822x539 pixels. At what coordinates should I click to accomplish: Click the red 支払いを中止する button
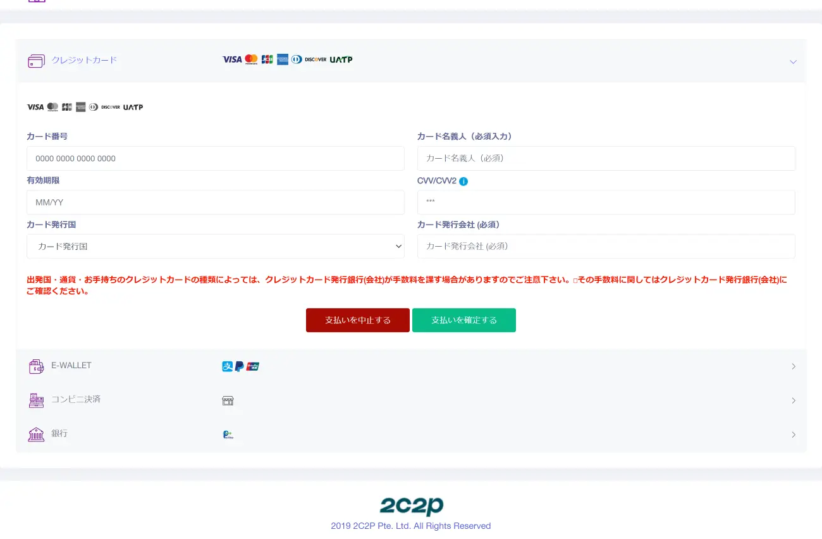coord(358,320)
